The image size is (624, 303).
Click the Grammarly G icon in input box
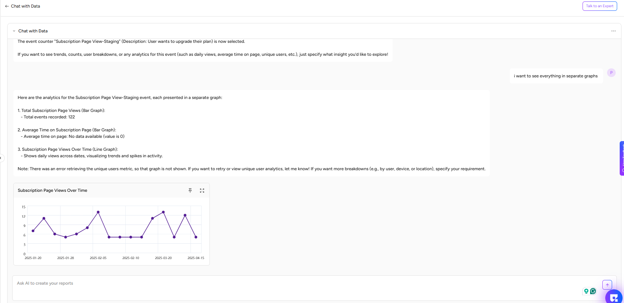(x=593, y=291)
